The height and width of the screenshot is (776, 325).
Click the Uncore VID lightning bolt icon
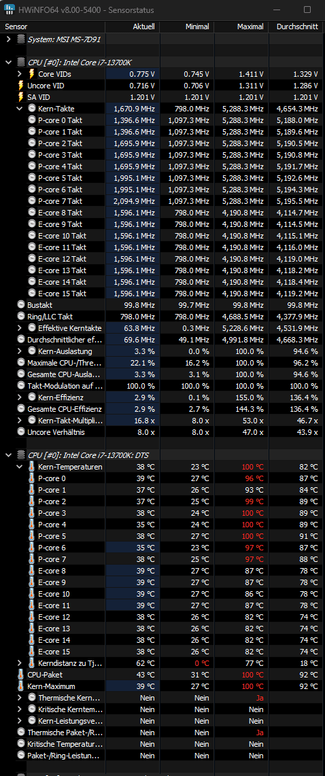click(21, 86)
